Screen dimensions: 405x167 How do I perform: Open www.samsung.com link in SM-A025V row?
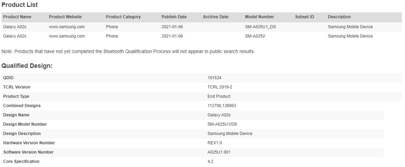click(x=67, y=36)
